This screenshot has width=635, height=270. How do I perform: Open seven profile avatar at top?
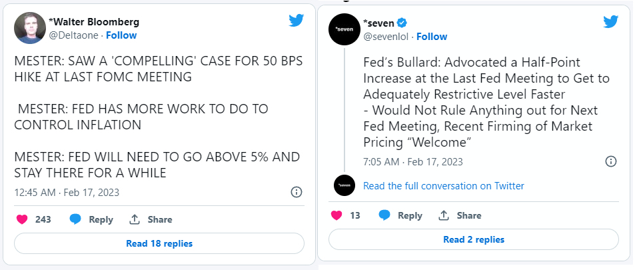tap(344, 29)
